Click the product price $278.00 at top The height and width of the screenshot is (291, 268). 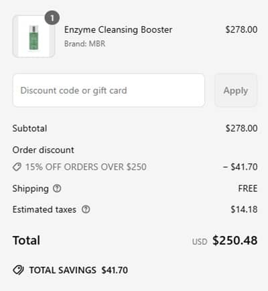(241, 29)
